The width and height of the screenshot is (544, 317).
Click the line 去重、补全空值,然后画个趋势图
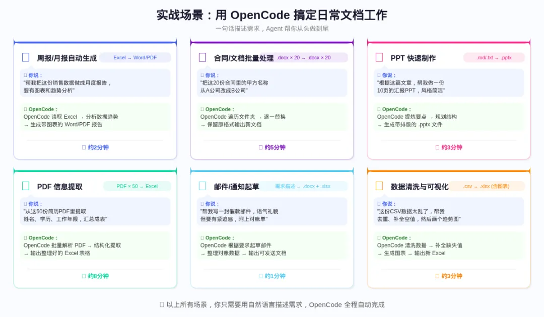tap(419, 219)
